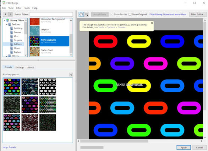Image resolution: width=208 pixels, height=151 pixels.
Task: Toggle the Show Border checkbox
Action: tap(112, 14)
